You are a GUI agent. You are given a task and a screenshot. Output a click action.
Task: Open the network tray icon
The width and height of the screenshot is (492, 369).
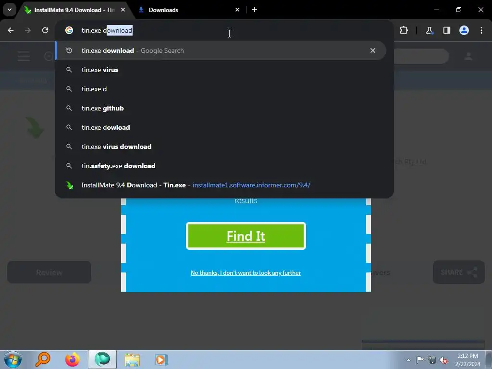(x=432, y=360)
